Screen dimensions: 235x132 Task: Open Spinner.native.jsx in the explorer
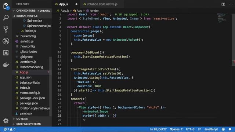39,26
